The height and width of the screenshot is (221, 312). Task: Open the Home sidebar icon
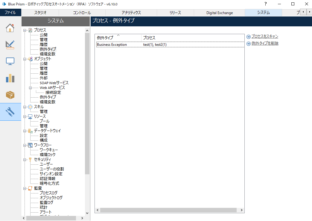[x=10, y=28]
